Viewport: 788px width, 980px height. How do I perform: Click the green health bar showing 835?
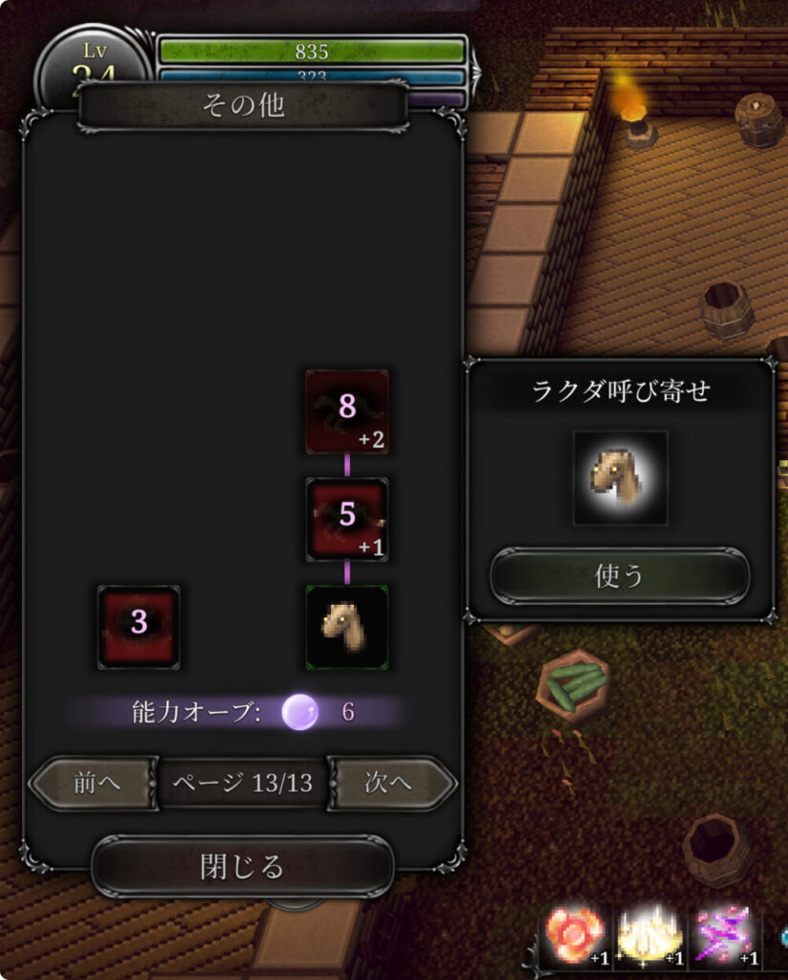(x=312, y=52)
